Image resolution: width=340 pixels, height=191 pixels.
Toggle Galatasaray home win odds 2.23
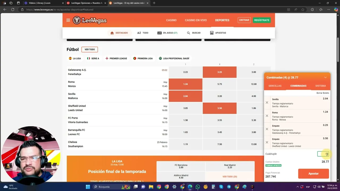pos(185,72)
